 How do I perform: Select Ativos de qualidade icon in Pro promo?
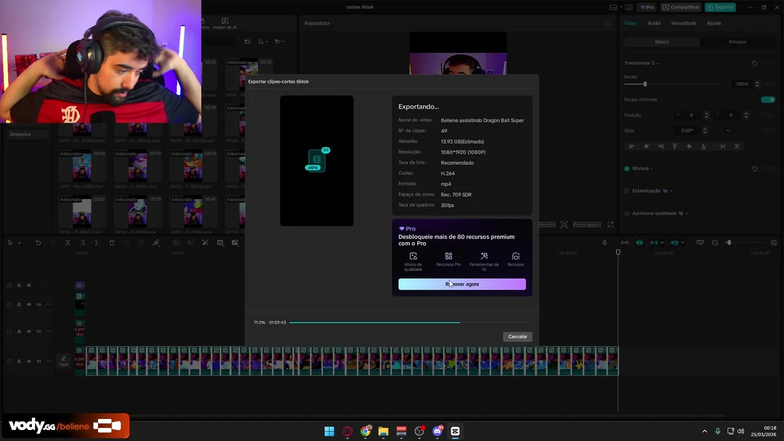click(x=413, y=256)
